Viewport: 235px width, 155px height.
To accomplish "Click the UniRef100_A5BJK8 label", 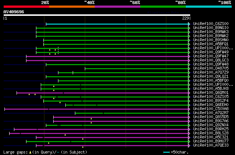I will 211,89.
